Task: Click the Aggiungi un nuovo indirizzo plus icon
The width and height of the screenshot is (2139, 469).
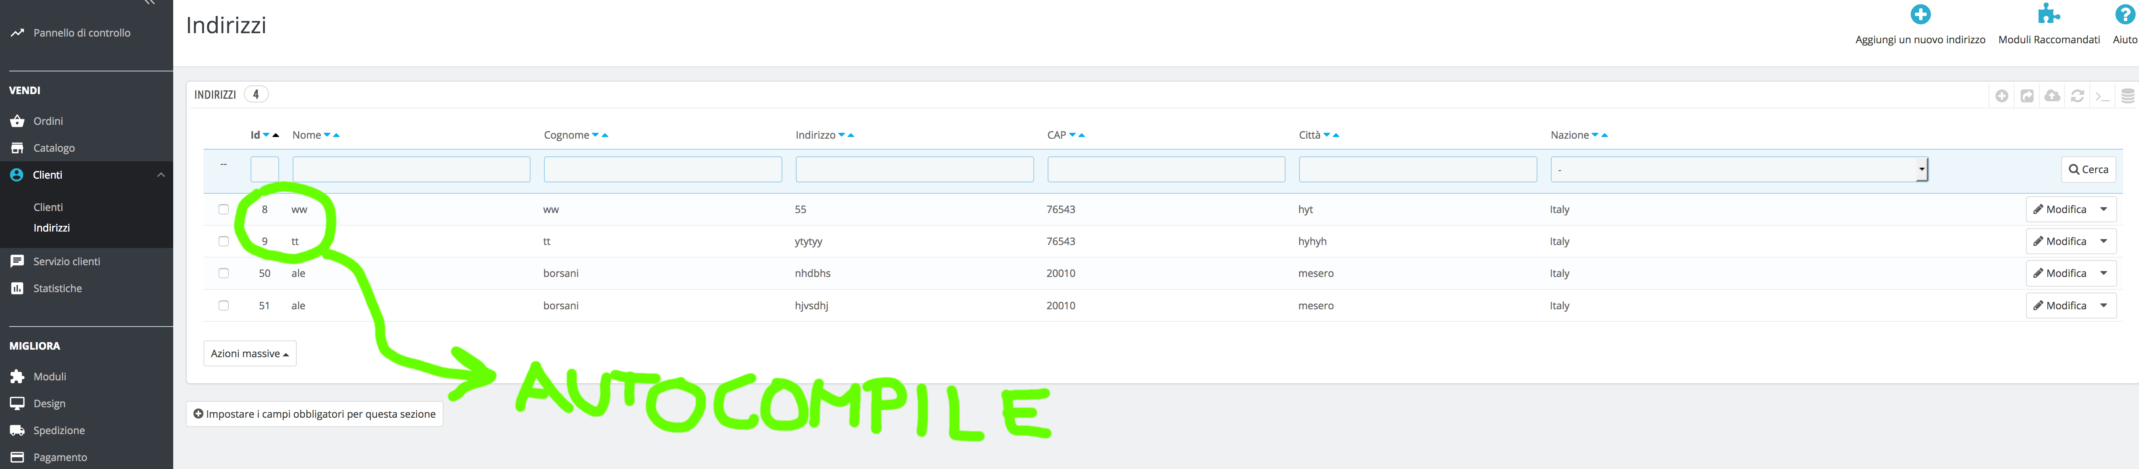Action: click(1920, 15)
